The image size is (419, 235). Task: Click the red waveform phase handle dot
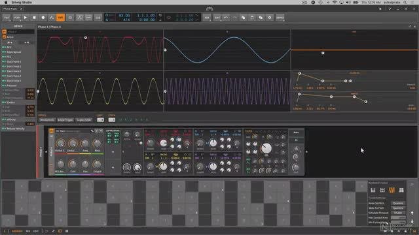(x=86, y=38)
